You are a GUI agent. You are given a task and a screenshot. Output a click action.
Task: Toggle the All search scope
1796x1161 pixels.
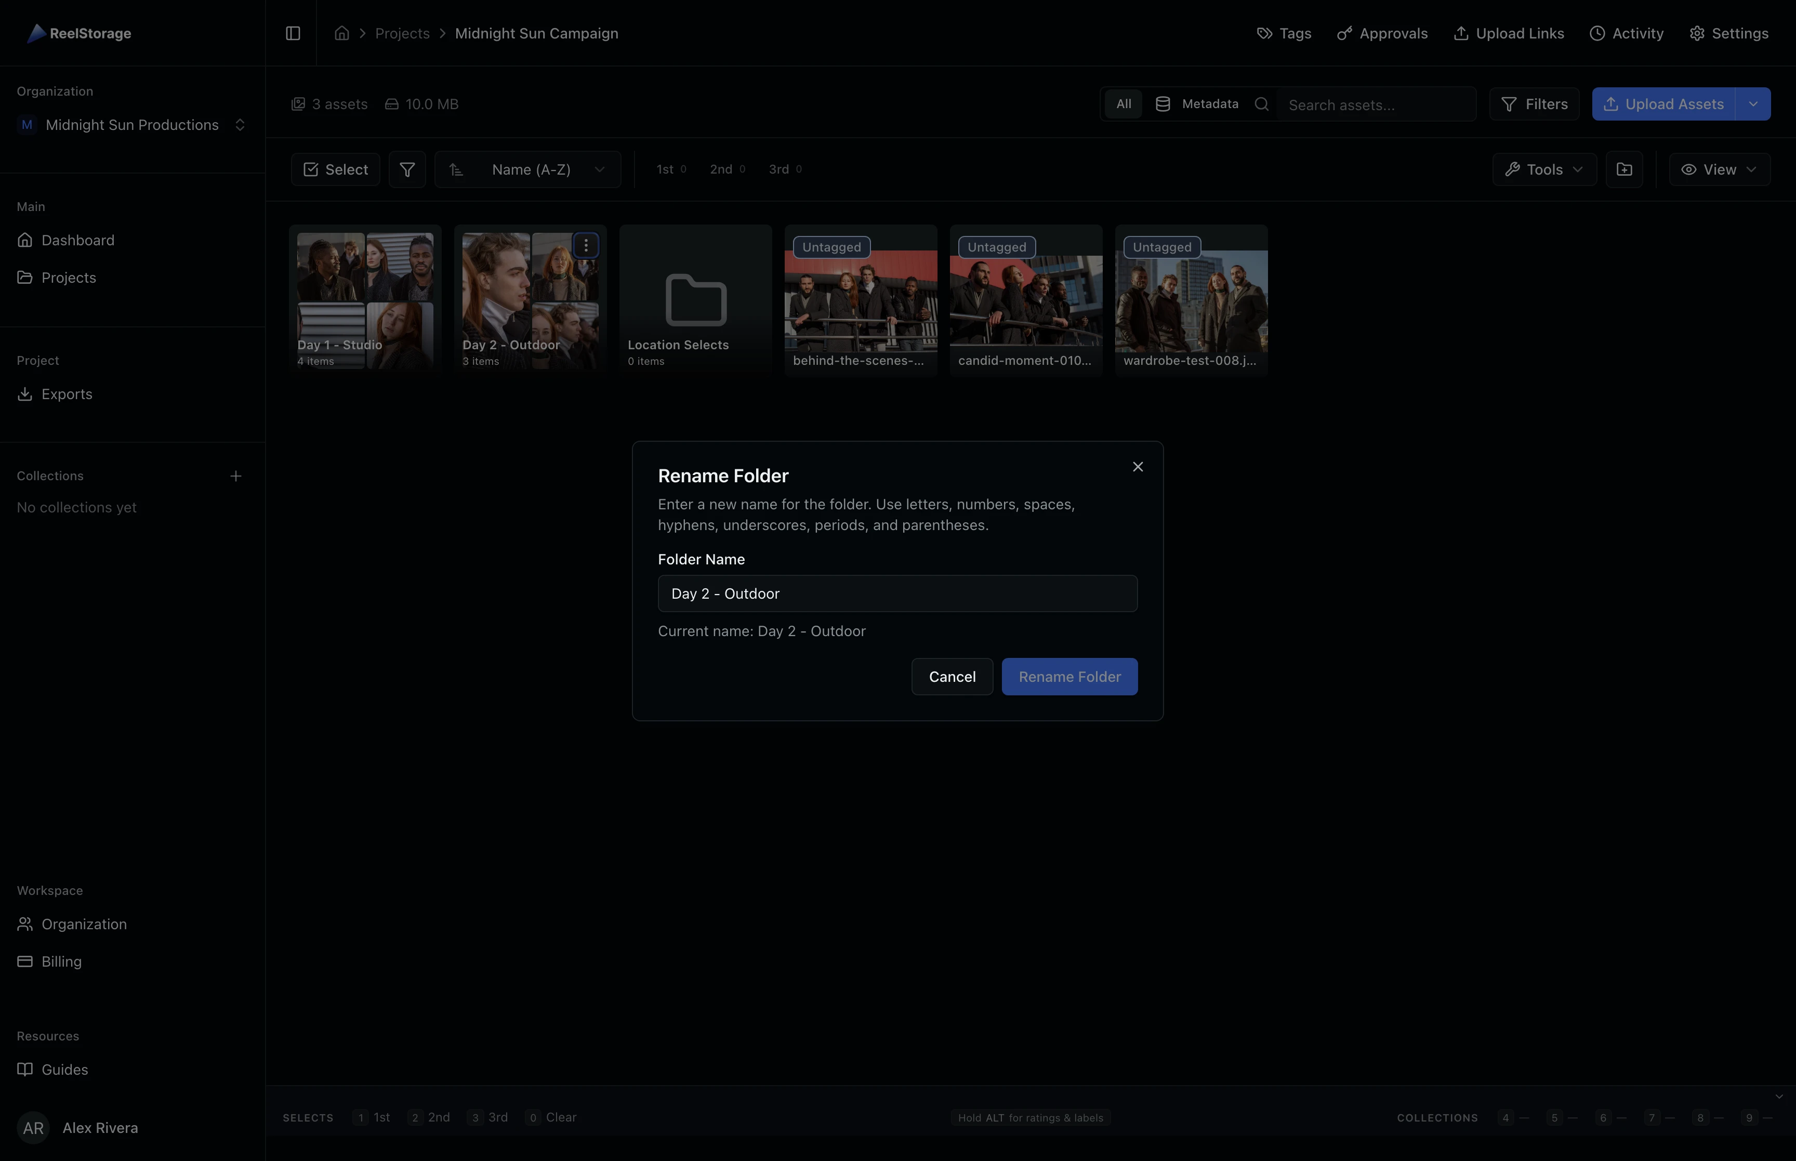pyautogui.click(x=1123, y=104)
